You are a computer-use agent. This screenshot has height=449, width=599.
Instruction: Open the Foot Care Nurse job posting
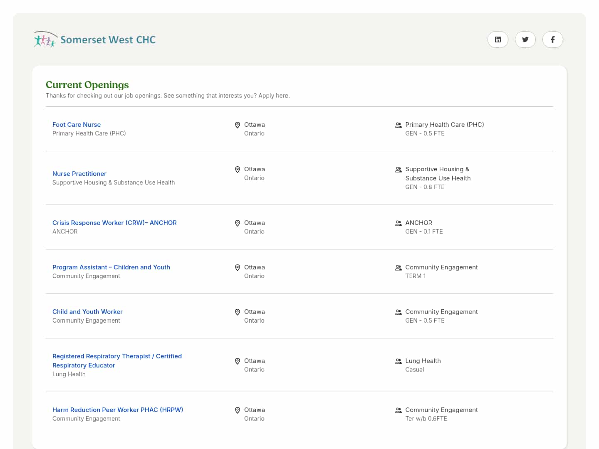click(x=77, y=125)
